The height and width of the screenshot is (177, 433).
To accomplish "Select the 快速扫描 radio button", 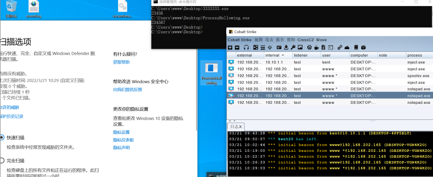I will click(x=2, y=137).
